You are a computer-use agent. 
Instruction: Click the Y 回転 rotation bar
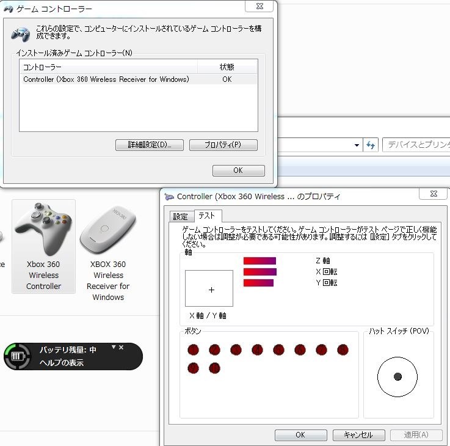tap(258, 283)
